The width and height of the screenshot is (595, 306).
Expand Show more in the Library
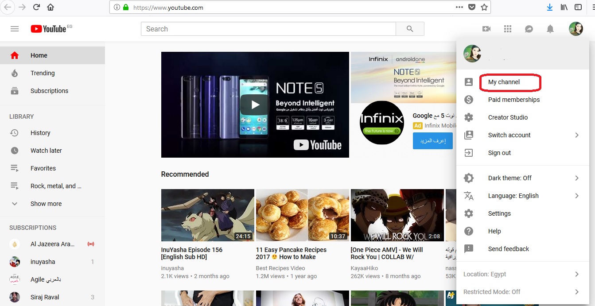tap(46, 204)
